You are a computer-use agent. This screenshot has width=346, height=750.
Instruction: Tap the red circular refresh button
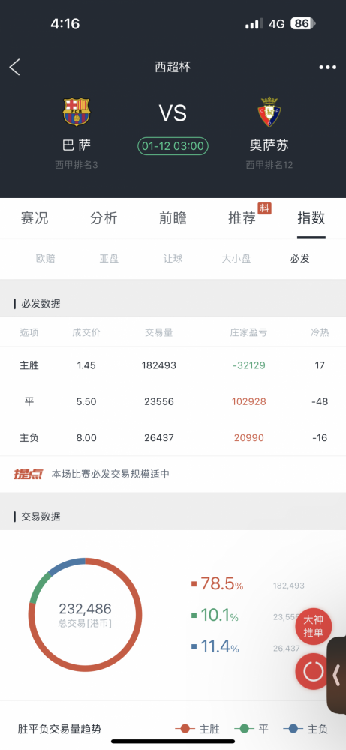pyautogui.click(x=314, y=671)
